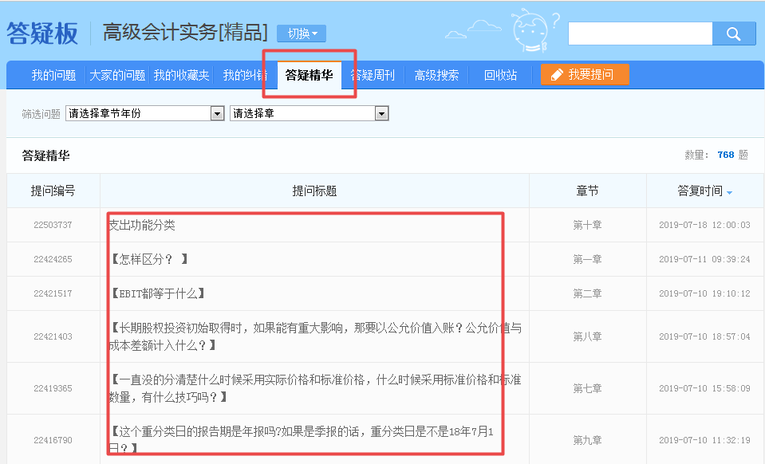Open question 【EBIT都等于什么】
Screen dimensions: 765x464
click(157, 293)
